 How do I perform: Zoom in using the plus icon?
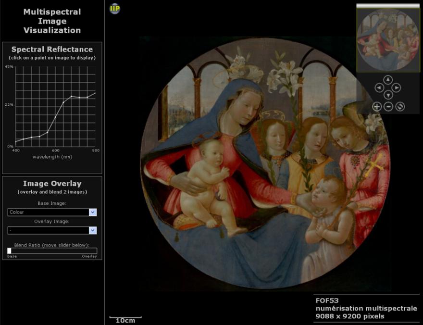(x=377, y=107)
